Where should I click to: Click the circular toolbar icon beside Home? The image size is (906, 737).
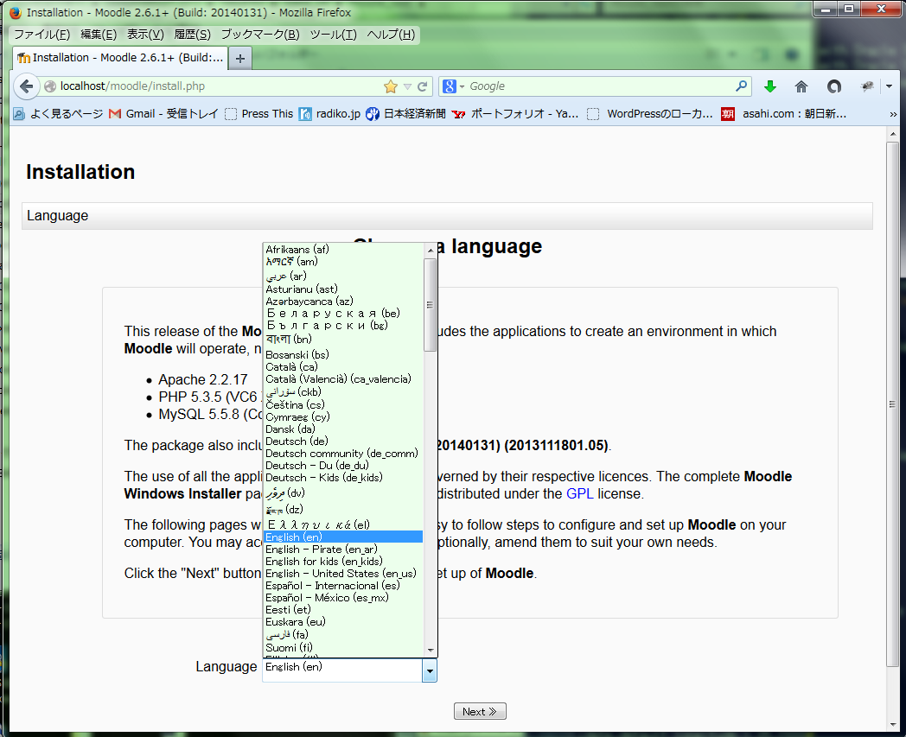[833, 86]
